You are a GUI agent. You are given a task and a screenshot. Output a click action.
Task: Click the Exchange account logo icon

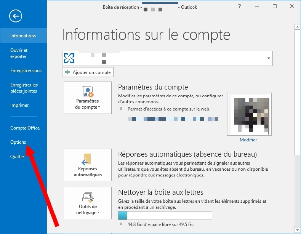69,58
